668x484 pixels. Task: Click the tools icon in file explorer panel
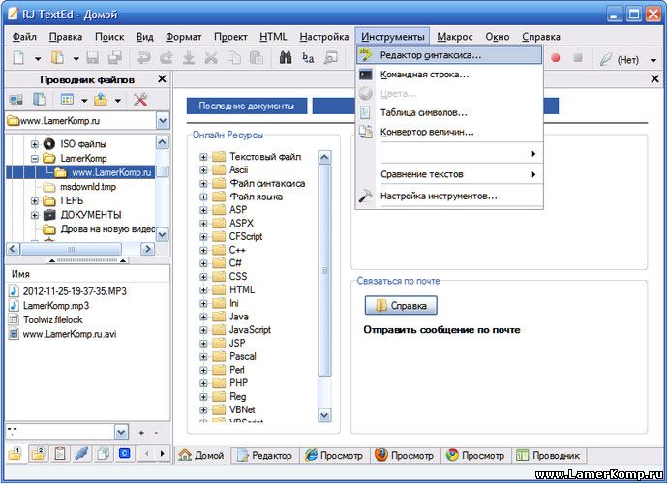[139, 100]
